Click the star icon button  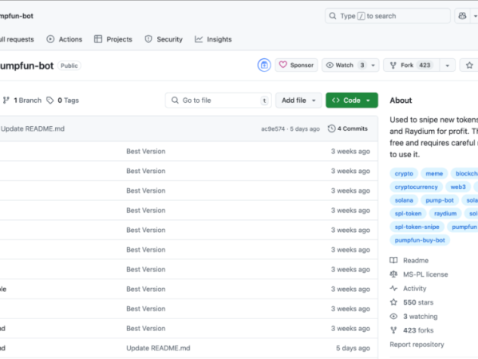tap(469, 65)
